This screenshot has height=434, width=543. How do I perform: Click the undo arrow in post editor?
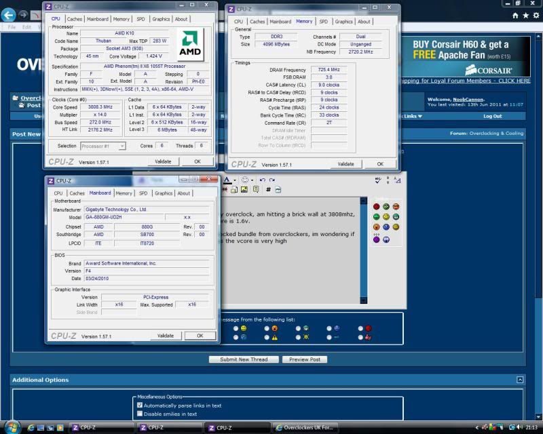pos(263,180)
